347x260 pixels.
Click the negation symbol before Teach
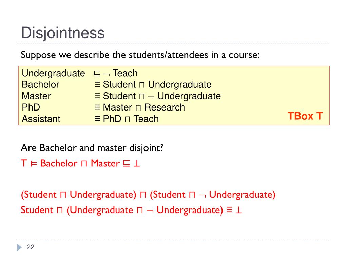coord(107,74)
